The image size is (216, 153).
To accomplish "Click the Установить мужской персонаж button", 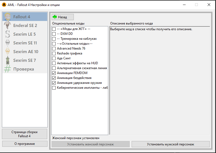I will coord(170,144).
